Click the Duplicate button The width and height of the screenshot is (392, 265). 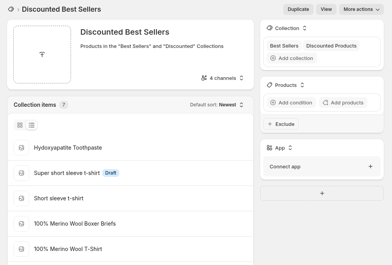tap(298, 9)
